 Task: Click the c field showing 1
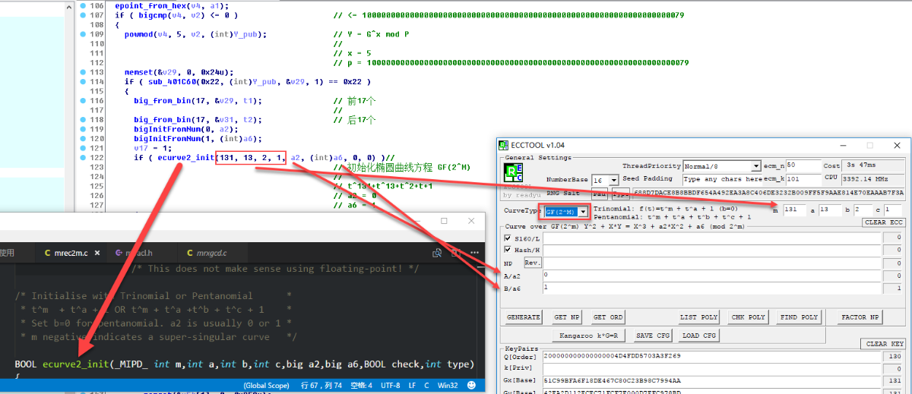point(895,210)
